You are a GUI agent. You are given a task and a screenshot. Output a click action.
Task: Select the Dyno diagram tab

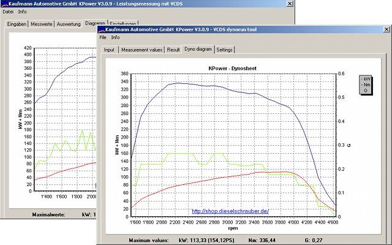pyautogui.click(x=198, y=49)
